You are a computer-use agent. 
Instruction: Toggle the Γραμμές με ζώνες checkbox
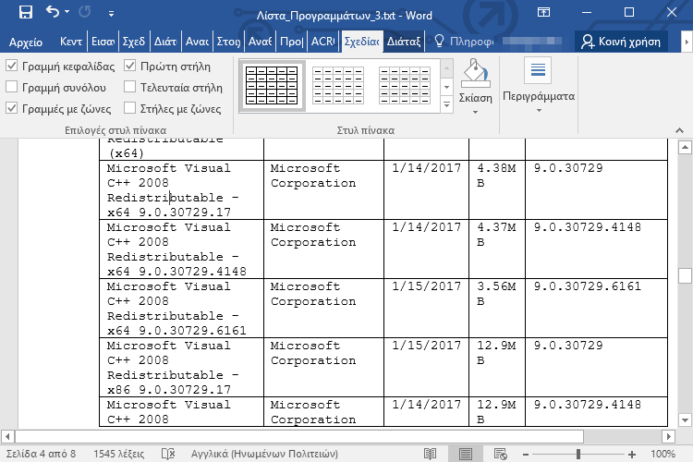(12, 108)
